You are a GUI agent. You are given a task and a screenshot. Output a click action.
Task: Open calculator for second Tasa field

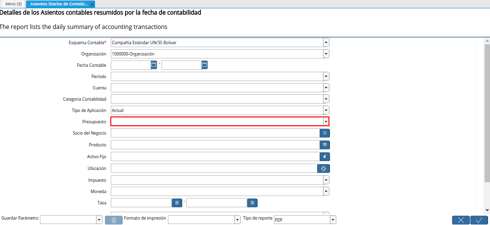click(252, 202)
